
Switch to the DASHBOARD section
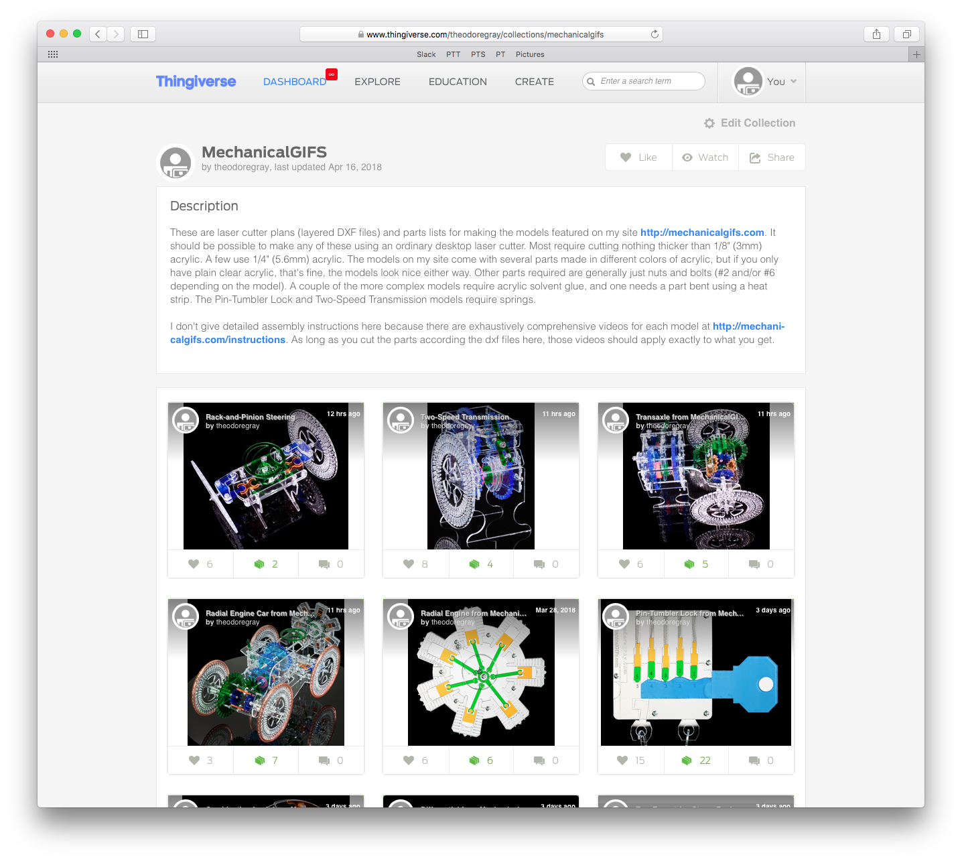click(295, 81)
